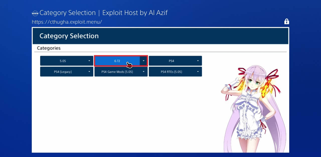321x157 pixels.
Task: Click the browser title 'Category Selection | Exploit Host by Al Azif'
Action: 104,13
